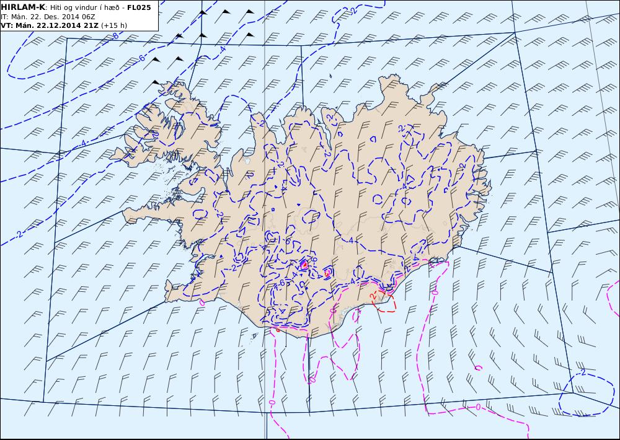Click the FL025 flight level label
Image resolution: width=620 pixels, height=440 pixels.
[139, 7]
